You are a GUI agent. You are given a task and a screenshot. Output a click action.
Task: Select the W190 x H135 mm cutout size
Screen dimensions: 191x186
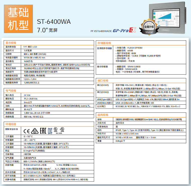tap(124, 137)
